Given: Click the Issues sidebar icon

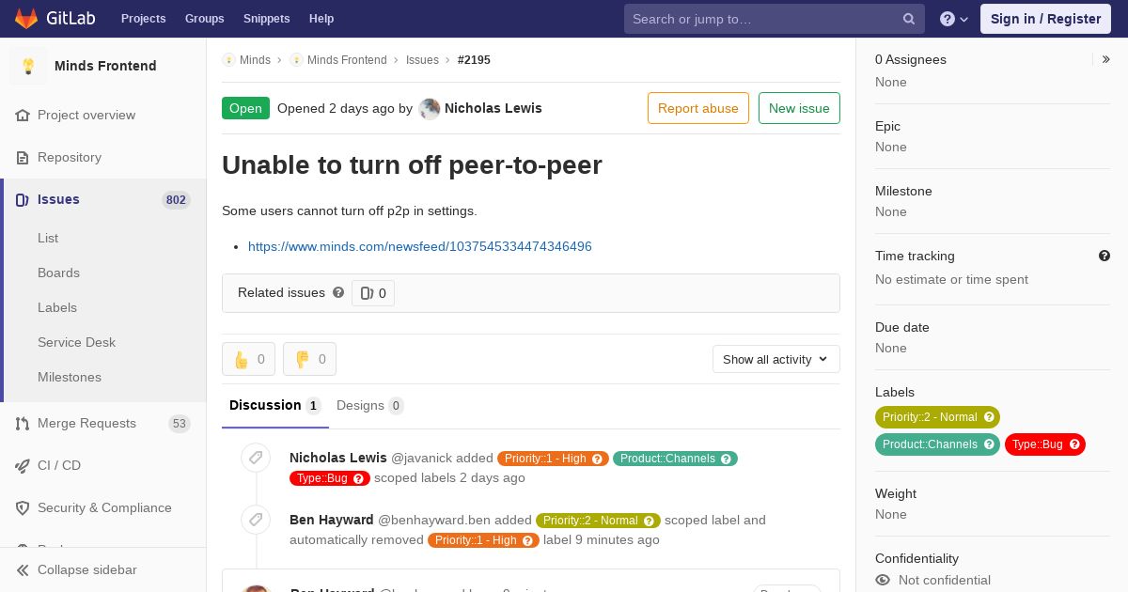Looking at the screenshot, I should (23, 199).
